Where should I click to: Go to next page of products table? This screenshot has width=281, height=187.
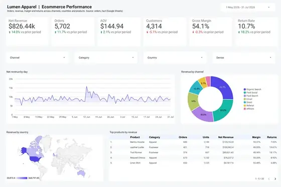click(x=275, y=179)
